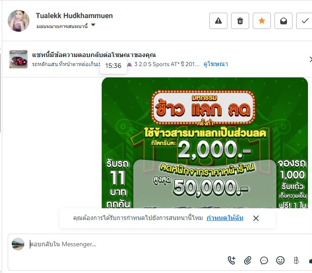Open the emoji picker smiley icon
Image resolution: width=312 pixels, height=273 pixels.
[x=280, y=260]
